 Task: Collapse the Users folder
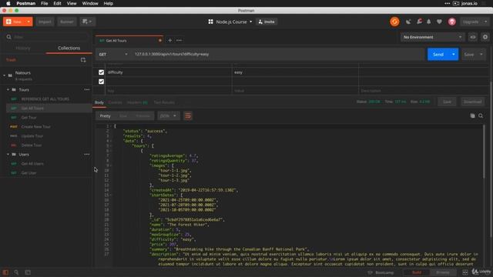pos(8,154)
